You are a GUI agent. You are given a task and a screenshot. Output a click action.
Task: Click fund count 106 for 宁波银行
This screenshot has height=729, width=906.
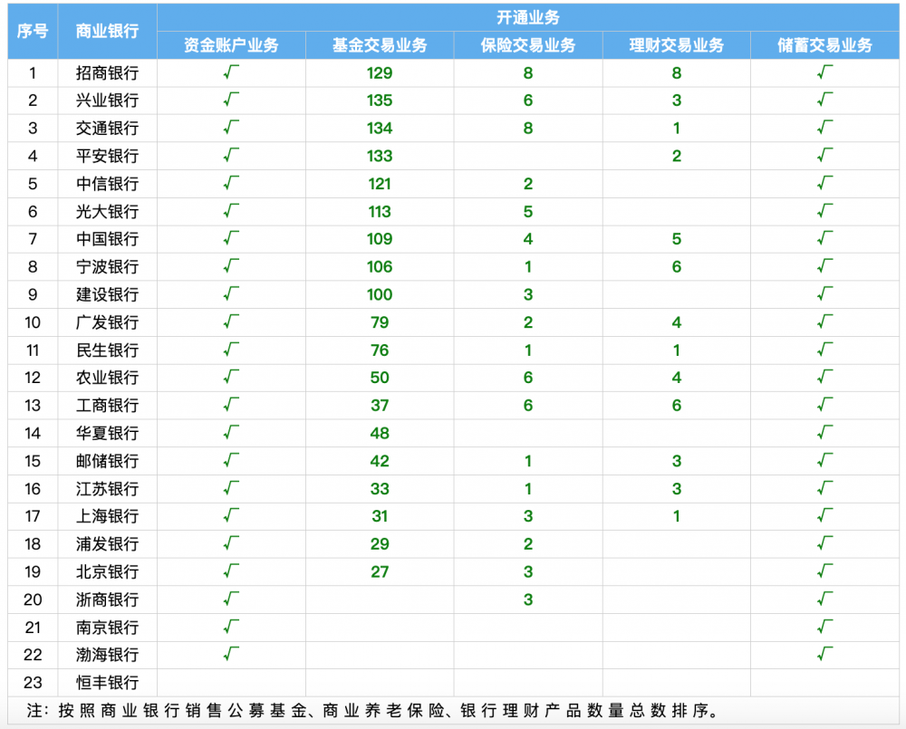pos(380,267)
